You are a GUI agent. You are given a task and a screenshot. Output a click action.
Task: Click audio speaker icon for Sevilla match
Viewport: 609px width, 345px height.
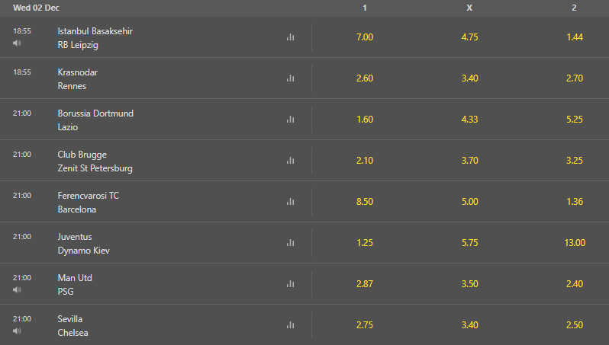(17, 331)
